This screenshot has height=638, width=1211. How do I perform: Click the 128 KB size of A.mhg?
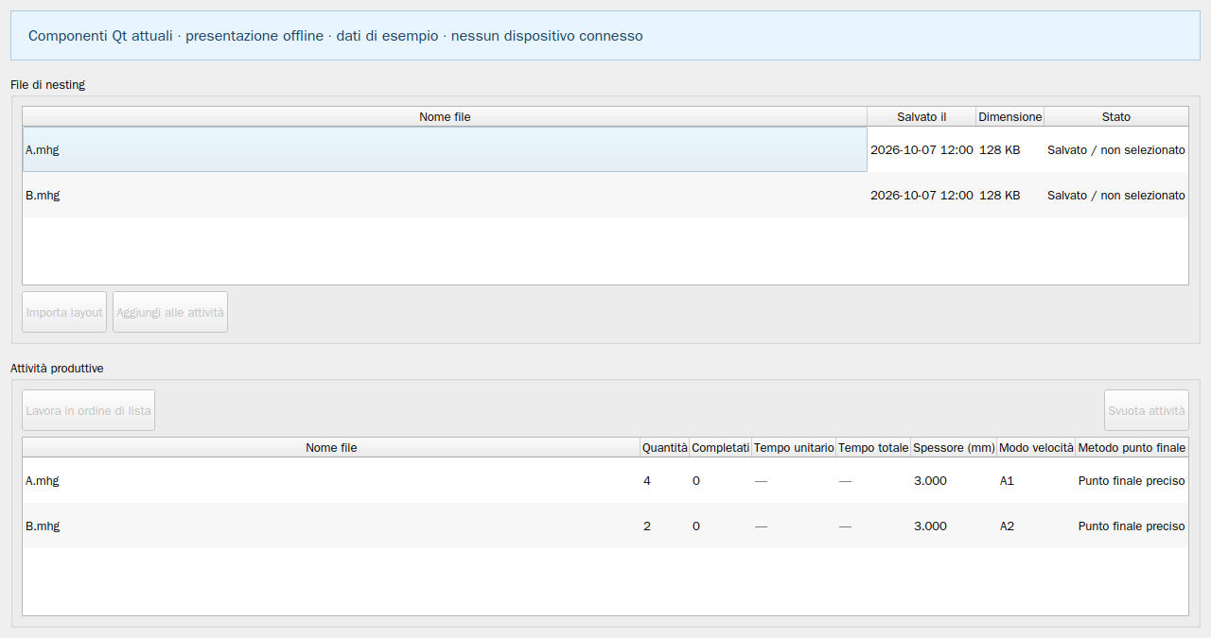1010,149
